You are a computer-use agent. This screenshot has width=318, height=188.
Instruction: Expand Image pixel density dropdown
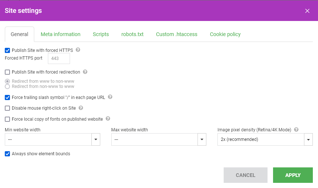click(x=265, y=139)
